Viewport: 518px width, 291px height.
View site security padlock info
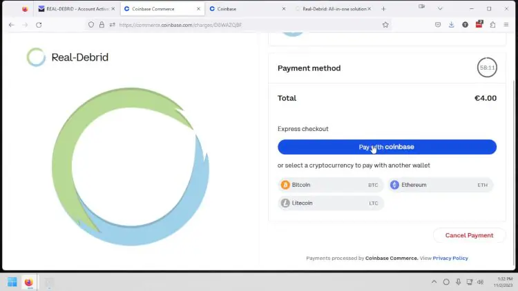[x=102, y=25]
